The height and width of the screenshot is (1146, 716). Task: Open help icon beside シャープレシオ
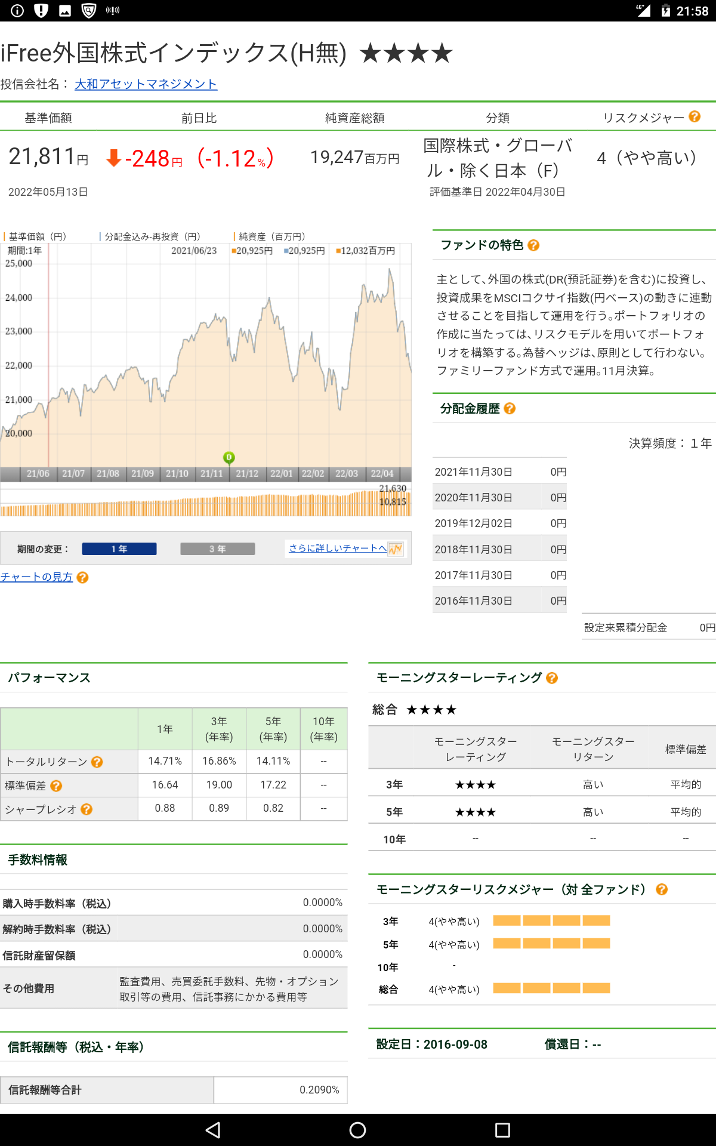(x=87, y=809)
